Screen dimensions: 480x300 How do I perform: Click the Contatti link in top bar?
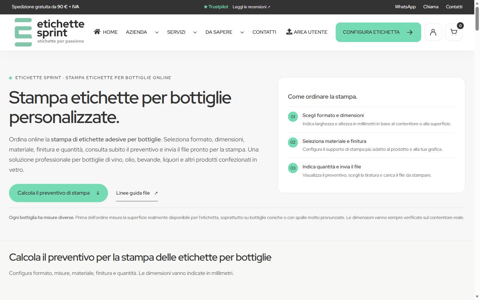[454, 7]
